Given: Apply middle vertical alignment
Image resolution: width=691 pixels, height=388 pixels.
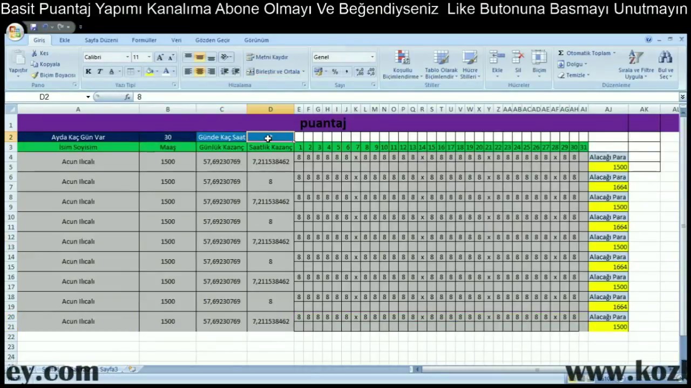Looking at the screenshot, I should pos(200,57).
